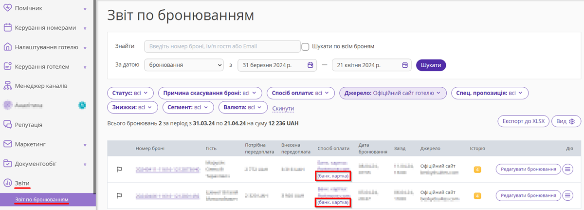Open Репутація in the sidebar
This screenshot has width=584, height=210.
pos(29,125)
